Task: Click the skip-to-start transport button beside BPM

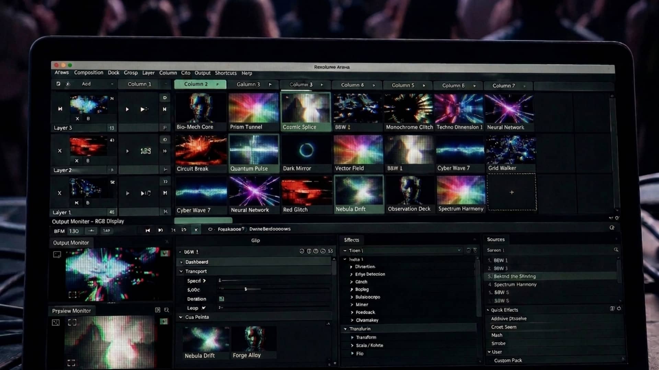Action: click(x=148, y=230)
